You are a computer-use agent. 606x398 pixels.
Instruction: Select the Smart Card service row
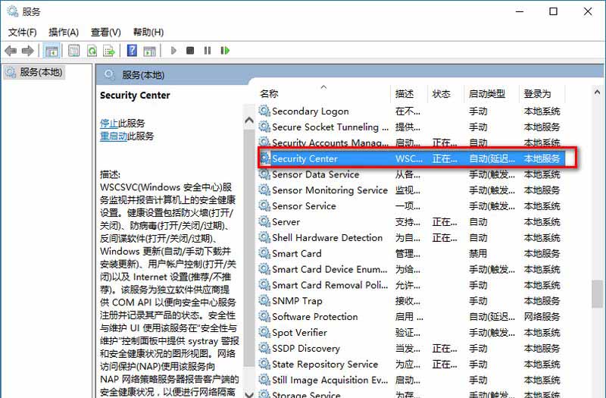[297, 254]
